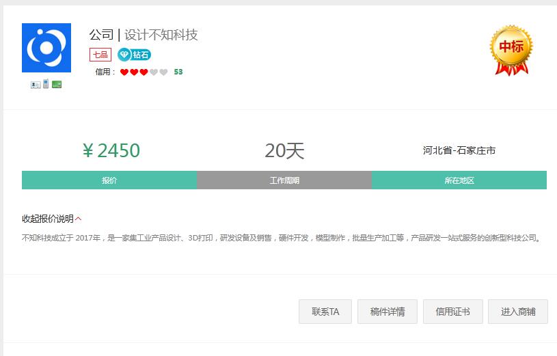Click the 七品 level badge
557x356 pixels.
click(100, 55)
